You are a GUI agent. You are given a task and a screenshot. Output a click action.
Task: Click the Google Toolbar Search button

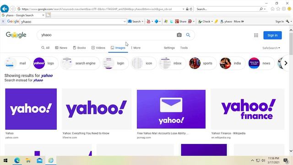(x=134, y=22)
